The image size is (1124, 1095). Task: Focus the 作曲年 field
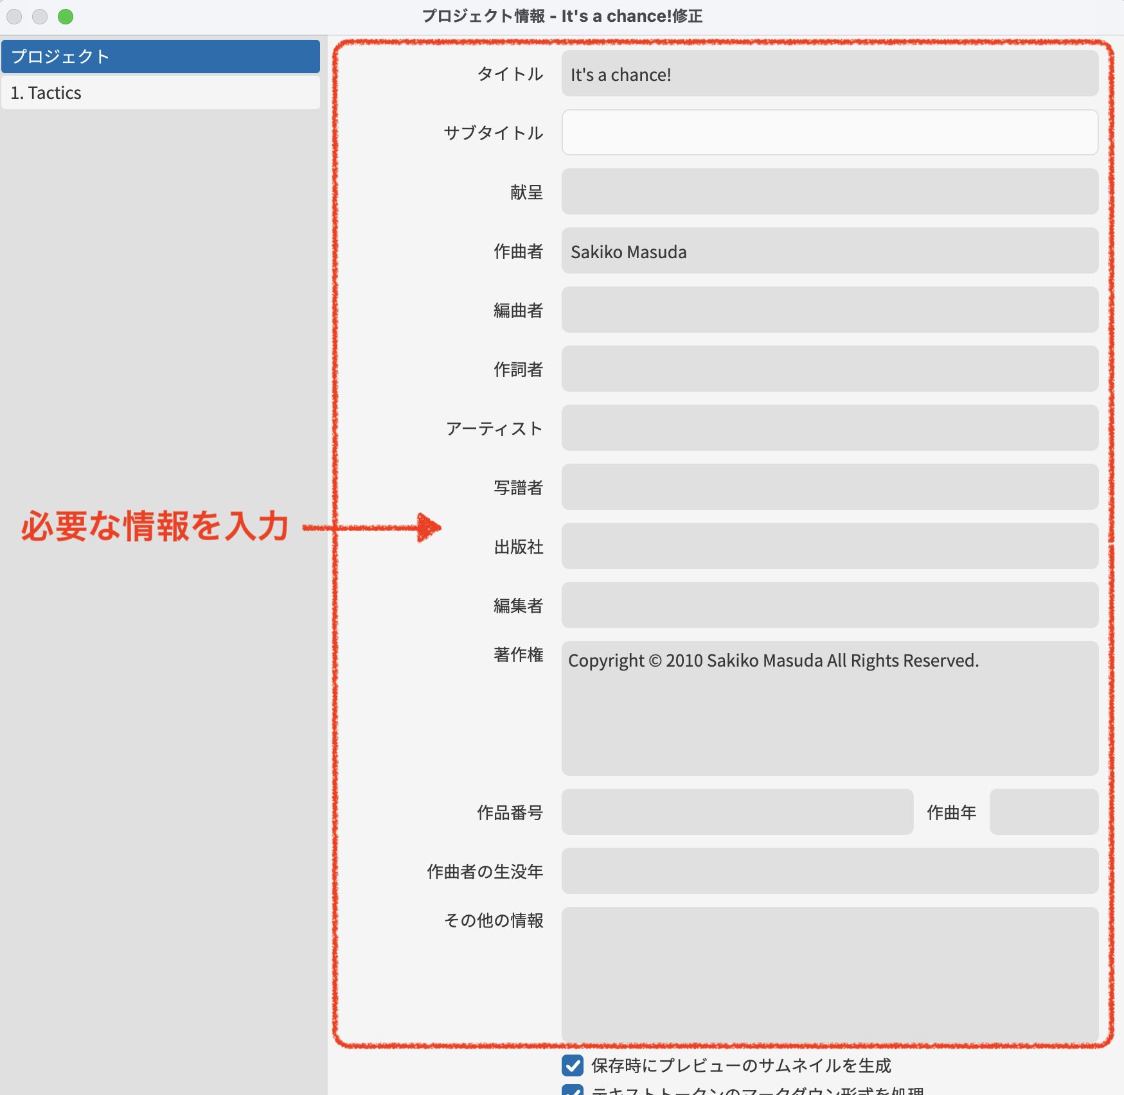1043,812
